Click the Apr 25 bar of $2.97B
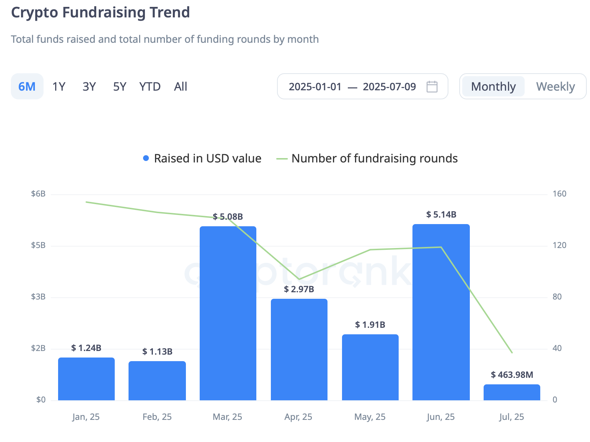 pyautogui.click(x=299, y=350)
